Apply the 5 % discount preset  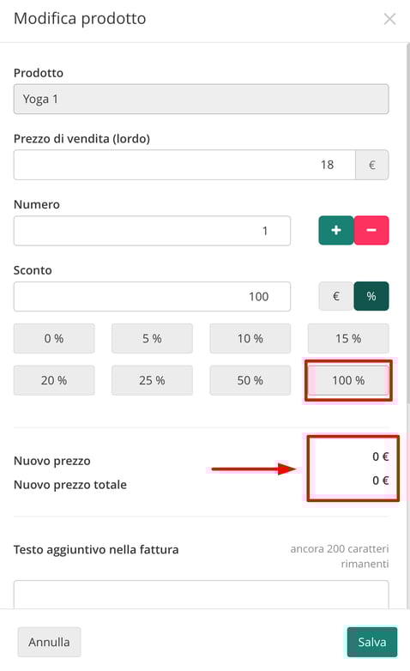[x=152, y=338]
